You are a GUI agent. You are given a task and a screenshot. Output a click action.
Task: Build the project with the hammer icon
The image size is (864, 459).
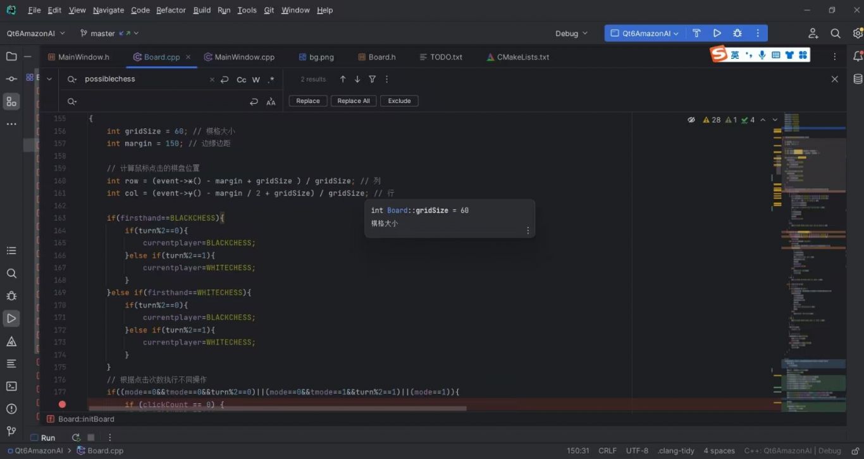pyautogui.click(x=696, y=34)
